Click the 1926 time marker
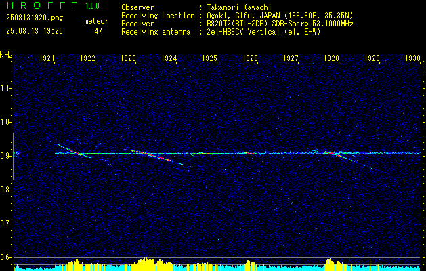Screen dimensions: 426x271 pyautogui.click(x=250, y=58)
